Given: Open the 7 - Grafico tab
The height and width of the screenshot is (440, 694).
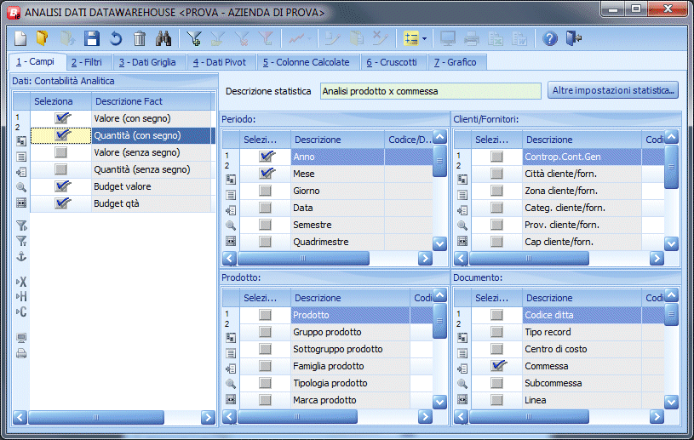Looking at the screenshot, I should (456, 62).
